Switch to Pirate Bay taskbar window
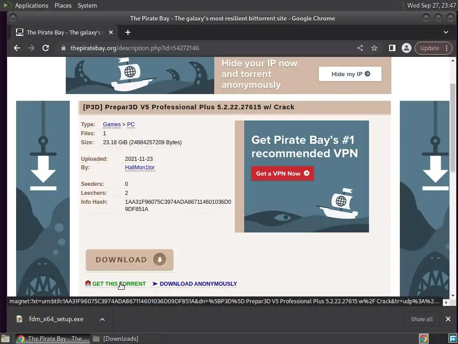This screenshot has width=458, height=344. tap(53, 339)
